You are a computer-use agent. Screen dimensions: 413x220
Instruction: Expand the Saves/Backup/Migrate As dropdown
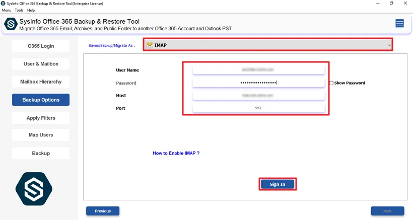coord(268,45)
